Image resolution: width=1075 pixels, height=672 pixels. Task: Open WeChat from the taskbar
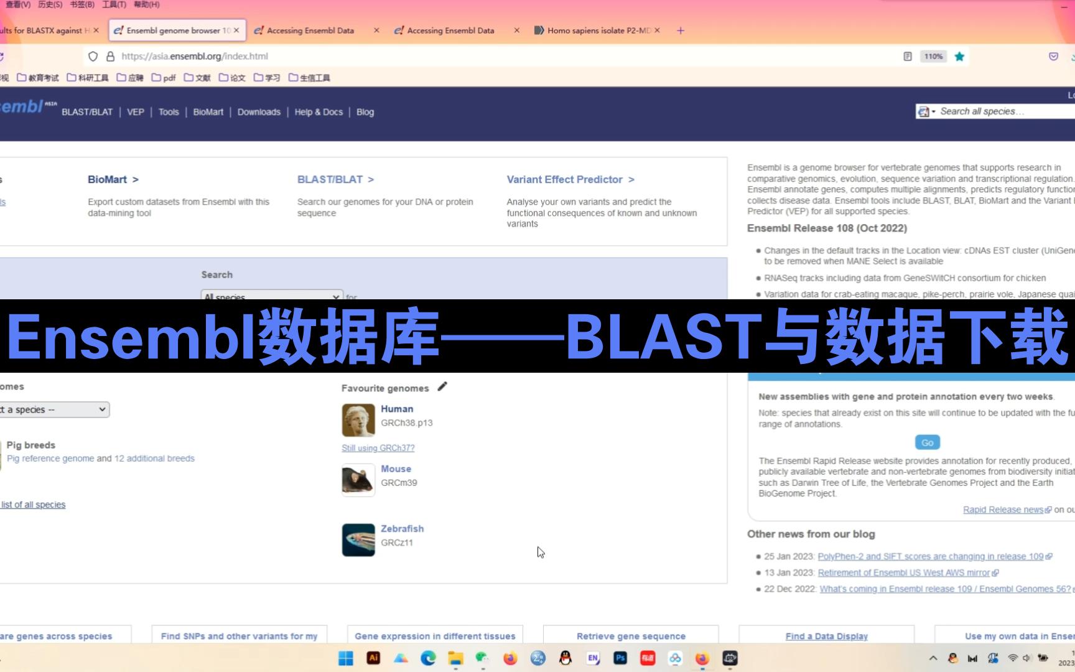coord(483,658)
